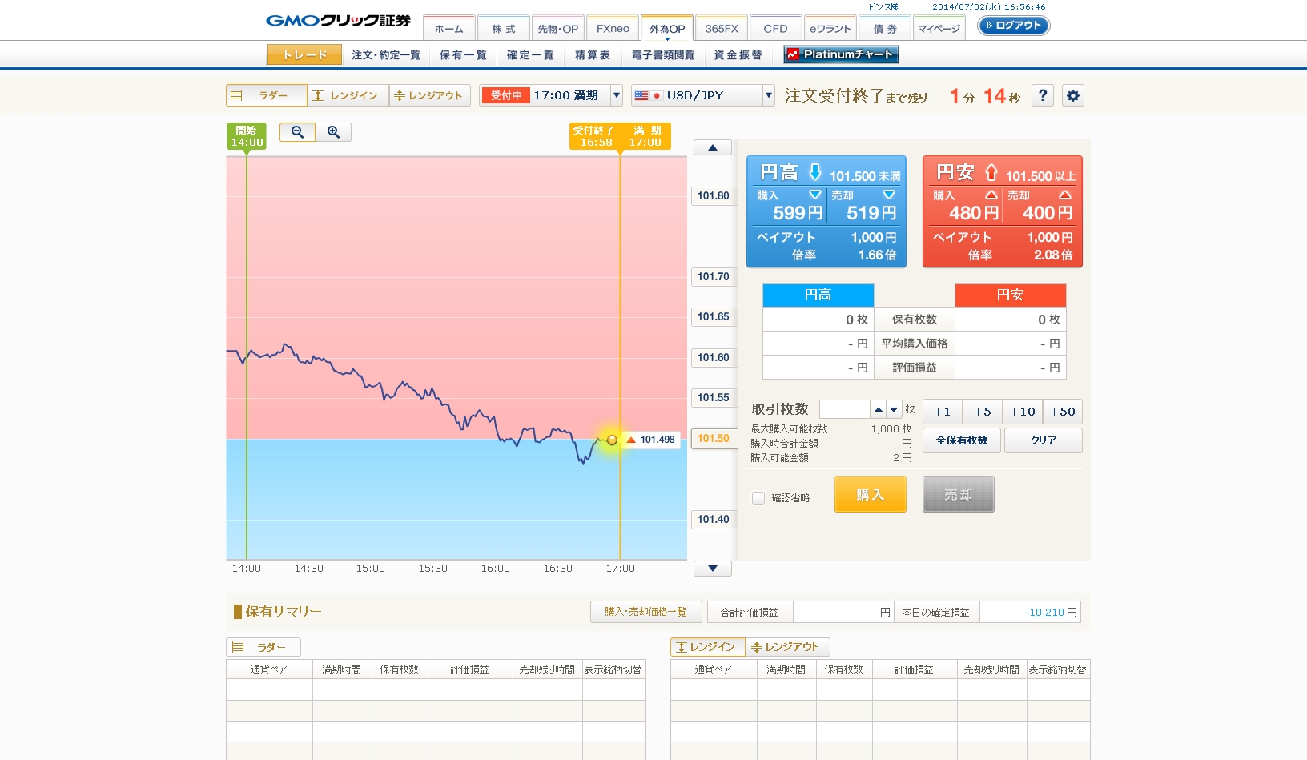Open the 17:00 満期 expiry dropdown
Viewport: 1307px width, 760px height.
tap(551, 95)
